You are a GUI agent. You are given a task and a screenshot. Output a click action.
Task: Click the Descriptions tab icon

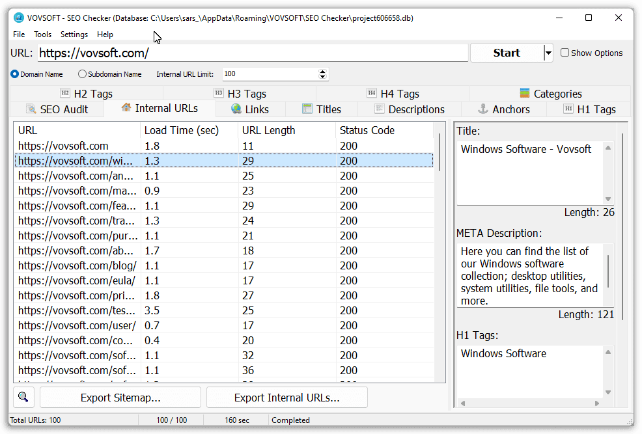click(x=380, y=109)
